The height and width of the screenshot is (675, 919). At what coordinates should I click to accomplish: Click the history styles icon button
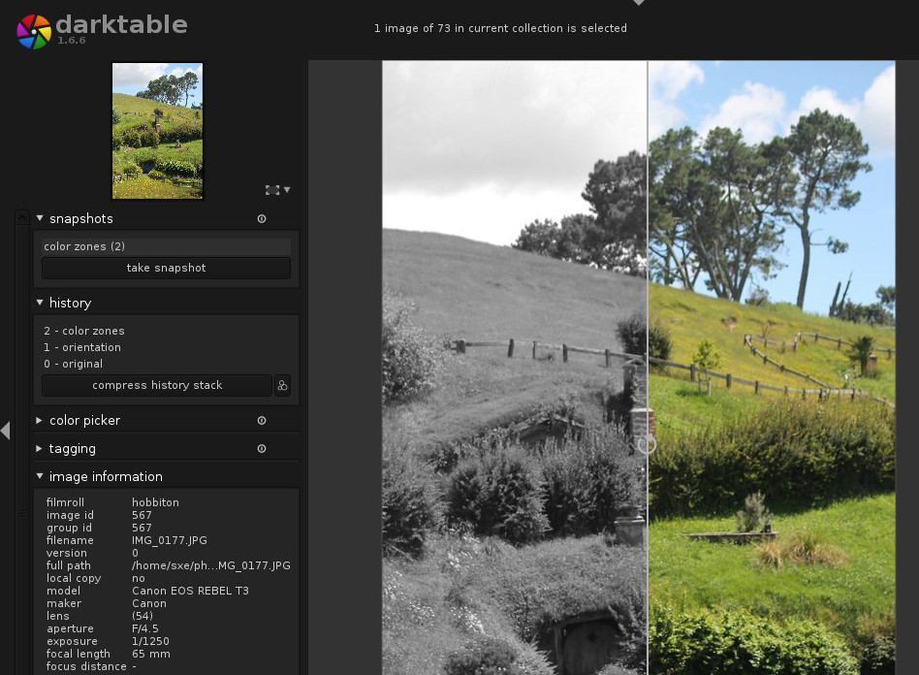point(282,386)
